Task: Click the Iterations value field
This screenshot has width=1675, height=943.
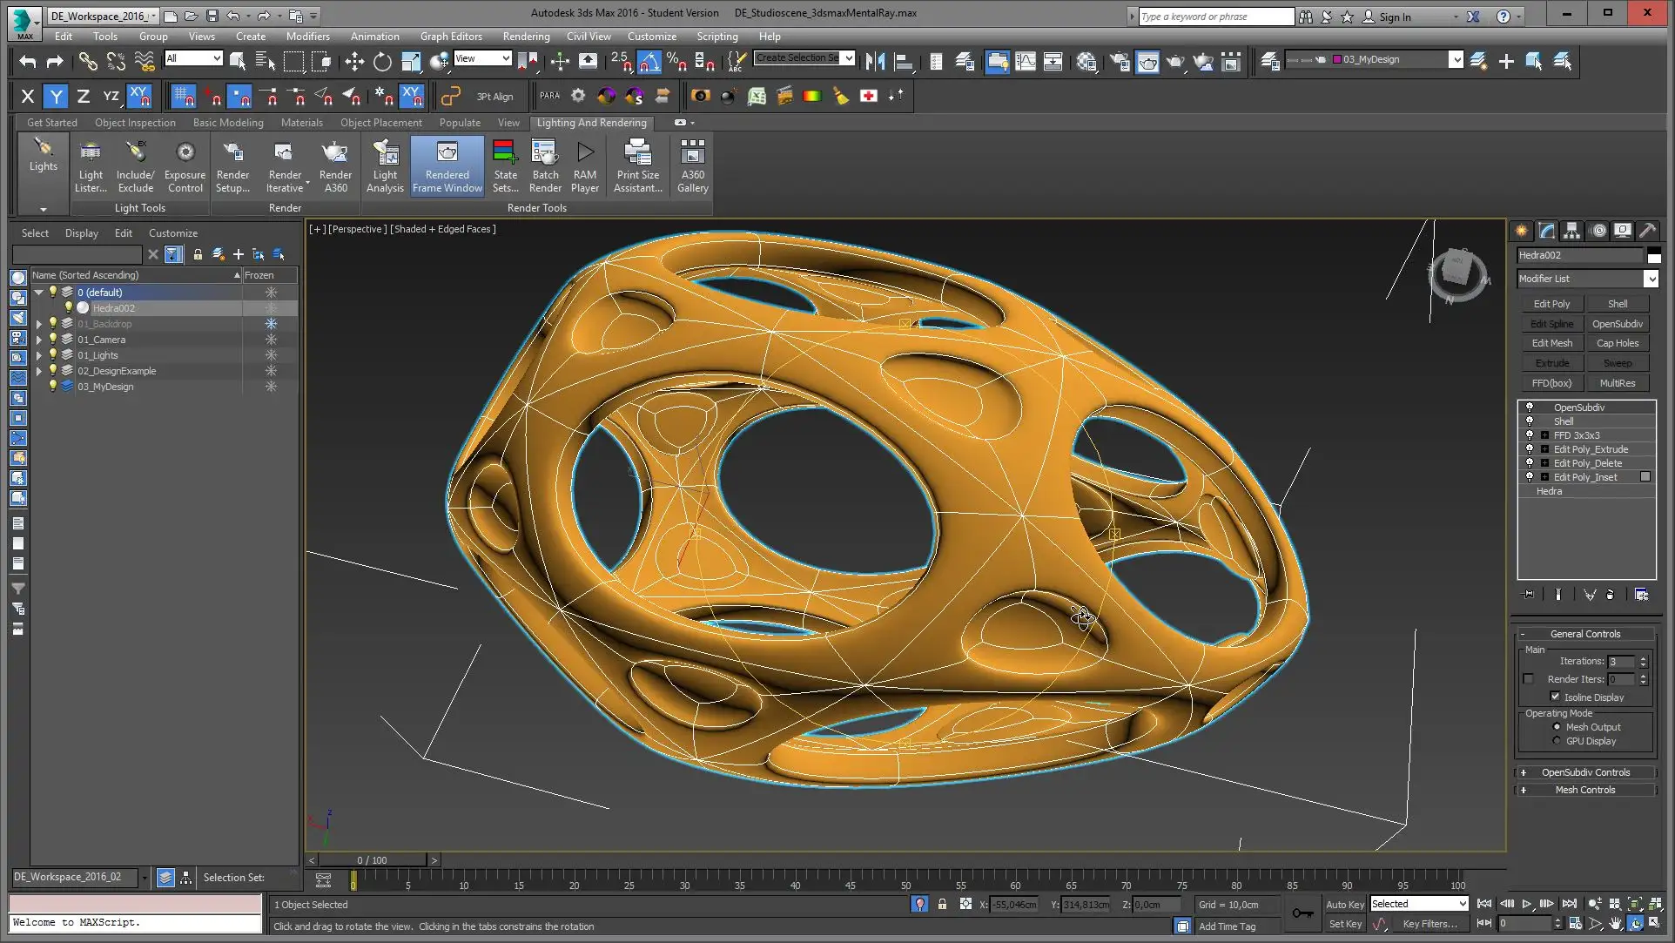Action: click(1621, 662)
